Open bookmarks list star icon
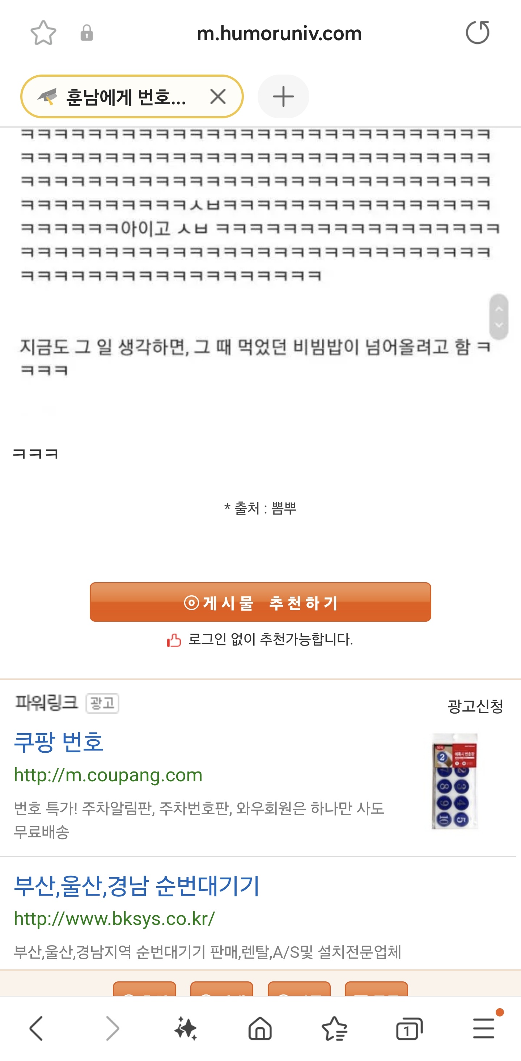The height and width of the screenshot is (1061, 521). coord(334,1028)
